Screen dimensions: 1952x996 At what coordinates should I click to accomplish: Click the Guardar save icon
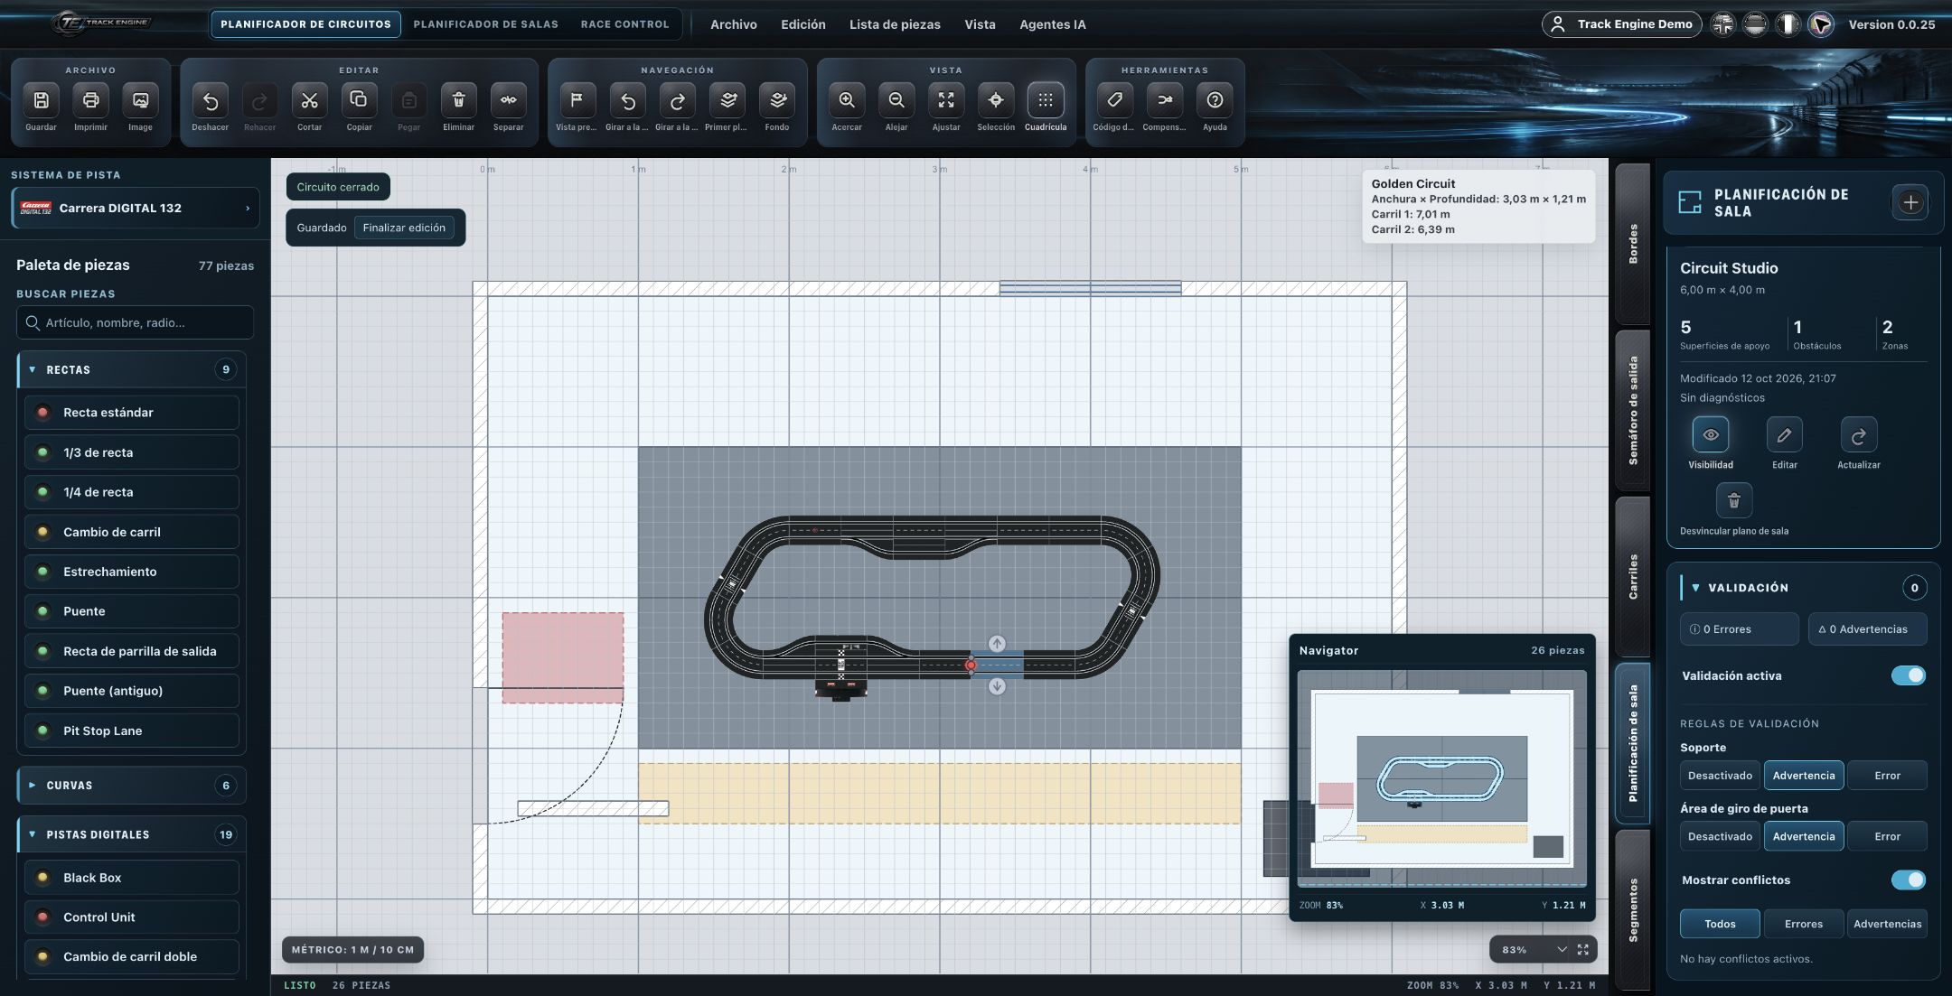(x=41, y=100)
